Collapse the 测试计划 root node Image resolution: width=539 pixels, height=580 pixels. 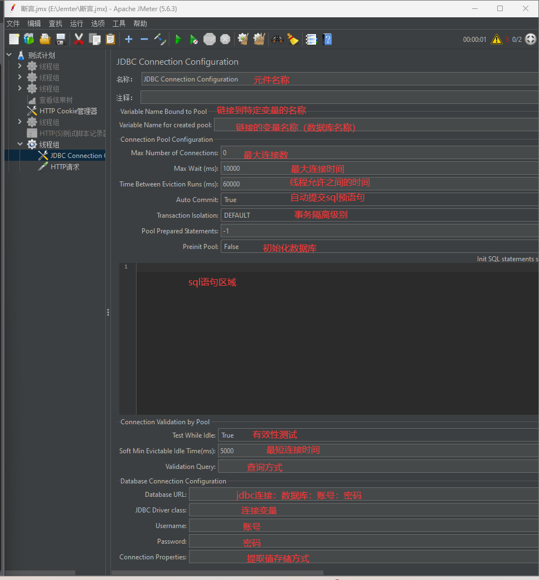(x=9, y=55)
